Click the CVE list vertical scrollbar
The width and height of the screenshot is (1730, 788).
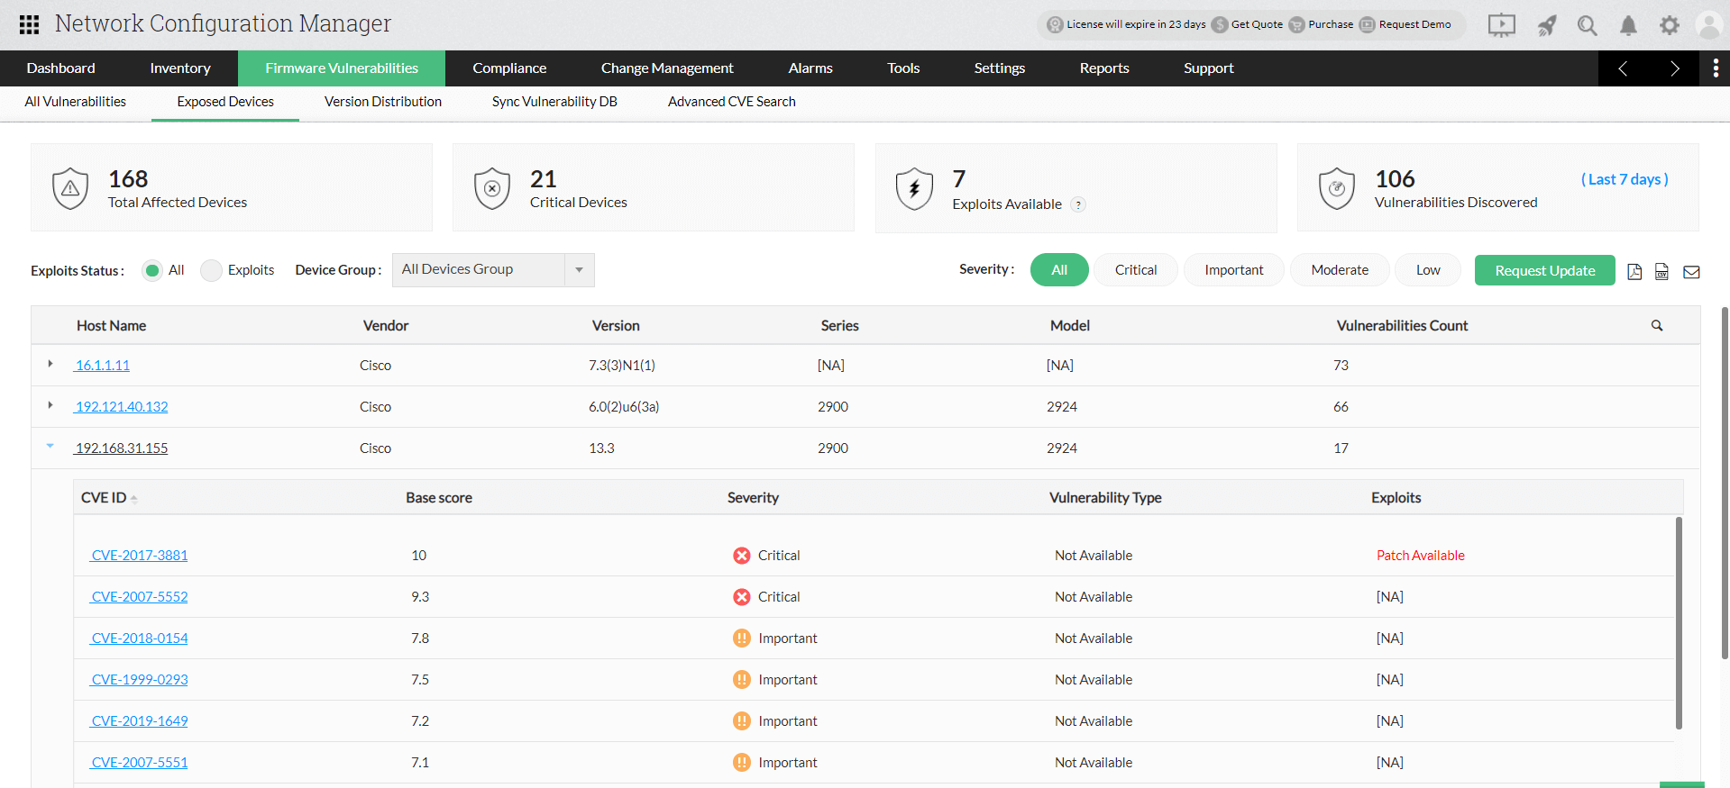pyautogui.click(x=1679, y=623)
